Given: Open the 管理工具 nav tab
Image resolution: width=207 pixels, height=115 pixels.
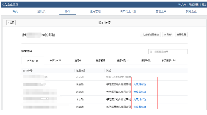Looking at the screenshot, I should (x=161, y=11).
